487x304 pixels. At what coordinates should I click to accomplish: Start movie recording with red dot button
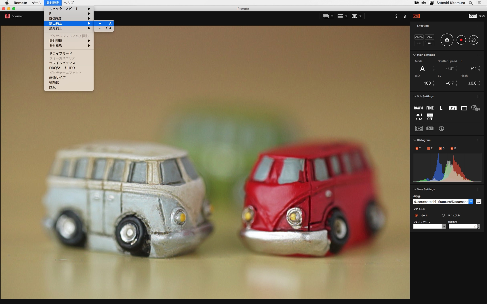(x=461, y=40)
